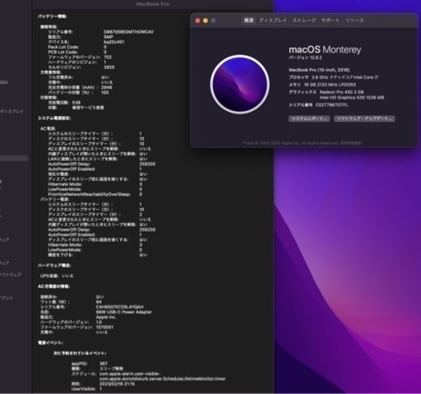Click the ソフトウェア・アップデート… button
The height and width of the screenshot is (394, 421).
364,118
